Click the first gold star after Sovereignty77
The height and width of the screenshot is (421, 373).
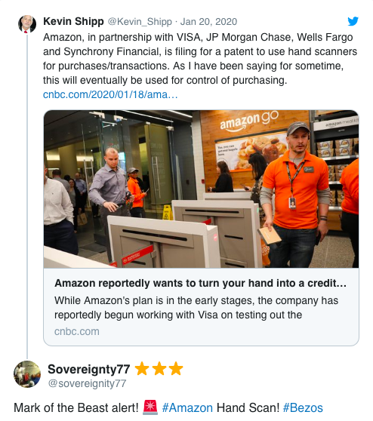pyautogui.click(x=142, y=368)
